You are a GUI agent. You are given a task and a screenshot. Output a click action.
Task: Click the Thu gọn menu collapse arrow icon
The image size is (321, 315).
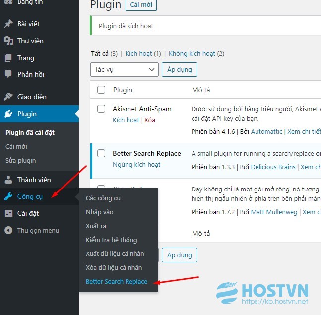tap(8, 230)
